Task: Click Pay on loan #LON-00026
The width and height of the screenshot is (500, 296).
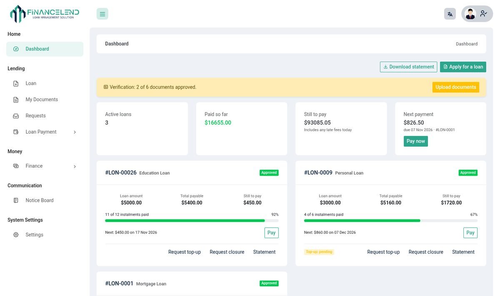Action: pos(271,233)
